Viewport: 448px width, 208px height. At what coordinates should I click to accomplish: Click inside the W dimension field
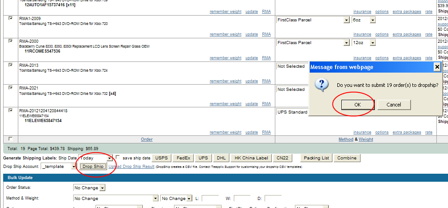coord(242,198)
